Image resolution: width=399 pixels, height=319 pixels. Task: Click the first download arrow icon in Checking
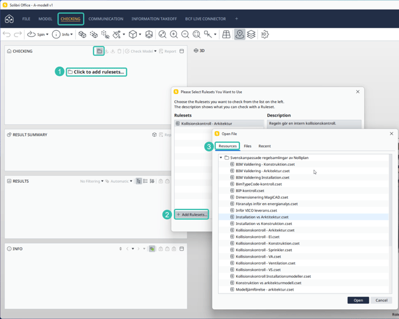coord(107,51)
